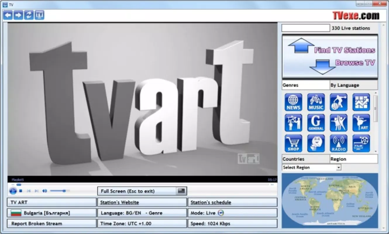This screenshot has height=234, width=389.
Task: Choose the Radio genre icon
Action: coord(339,143)
